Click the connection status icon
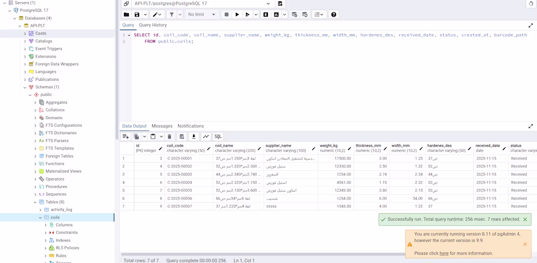Screen dimensions: 537x263 (x=126, y=3)
